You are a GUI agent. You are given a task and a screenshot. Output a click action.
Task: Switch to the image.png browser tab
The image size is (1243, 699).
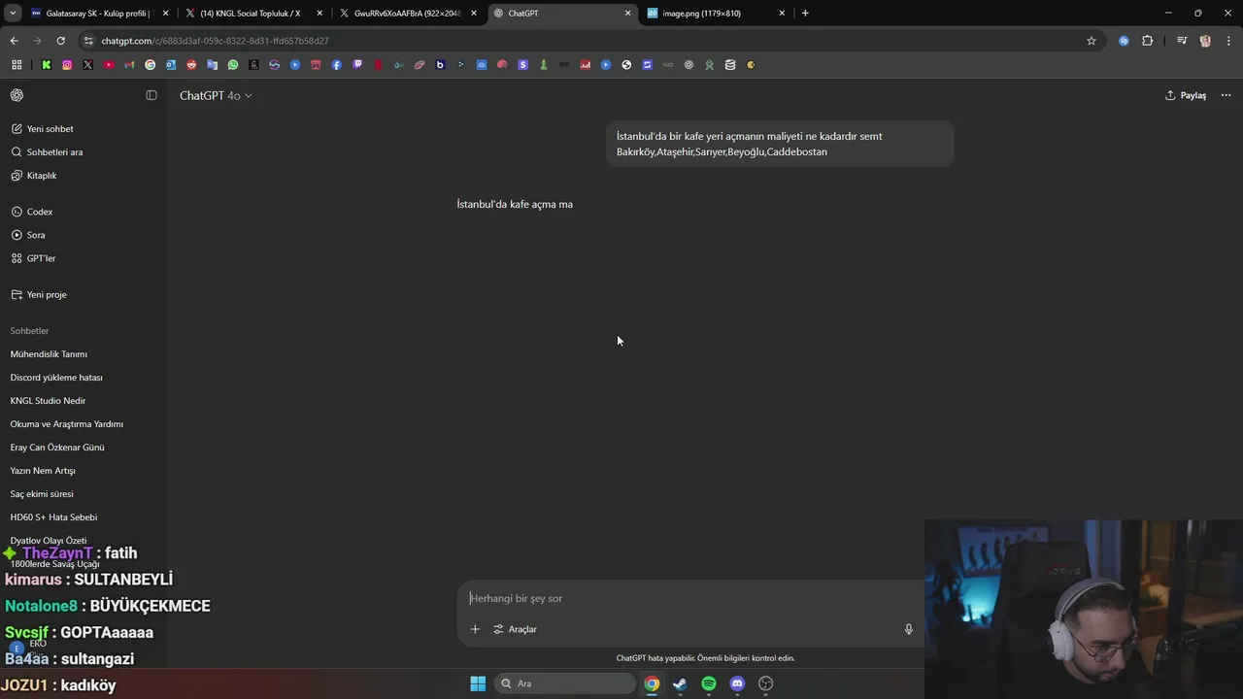pyautogui.click(x=715, y=14)
